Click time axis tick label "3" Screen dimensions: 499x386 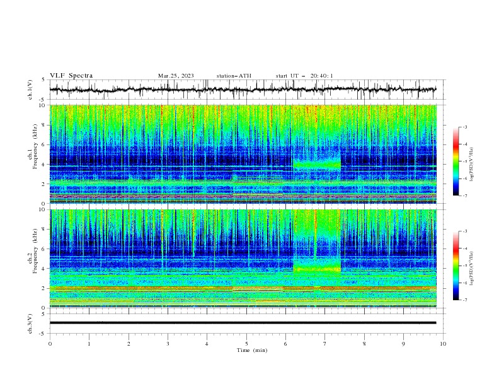168,344
